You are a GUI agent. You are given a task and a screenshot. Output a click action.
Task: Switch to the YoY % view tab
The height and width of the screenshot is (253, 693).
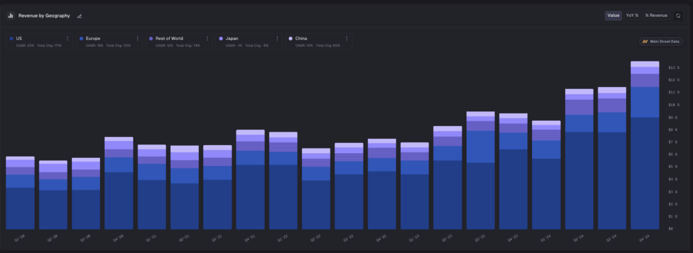[x=632, y=16]
